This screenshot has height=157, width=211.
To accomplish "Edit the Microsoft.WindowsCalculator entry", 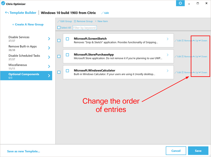I will coord(178,72).
